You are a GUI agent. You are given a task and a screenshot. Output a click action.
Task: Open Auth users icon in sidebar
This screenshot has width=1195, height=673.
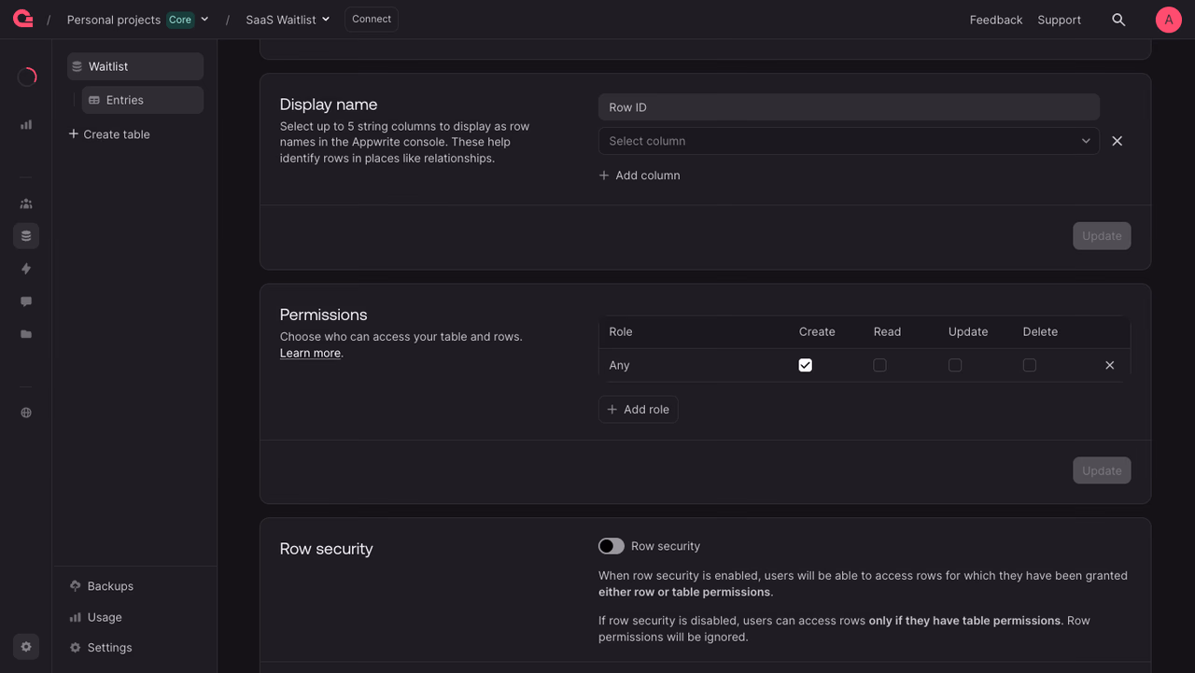(26, 203)
